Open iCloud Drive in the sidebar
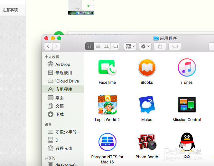Screen dimensions: 214x166 pos(63,81)
